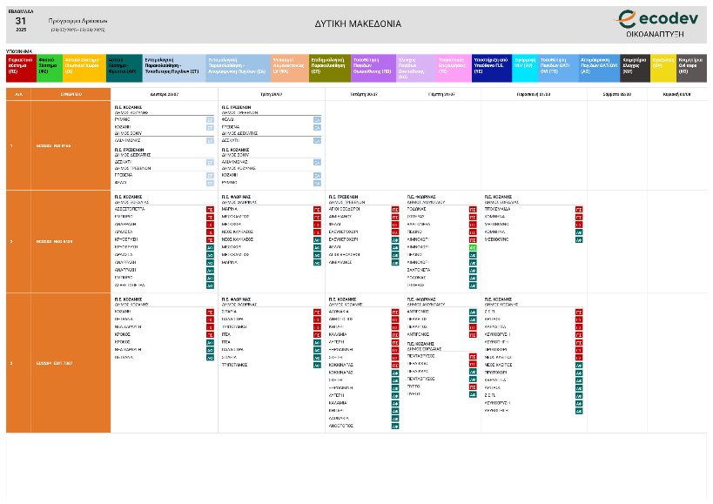
Task: Select the cyan ULV legend swatch
Action: [x=525, y=68]
